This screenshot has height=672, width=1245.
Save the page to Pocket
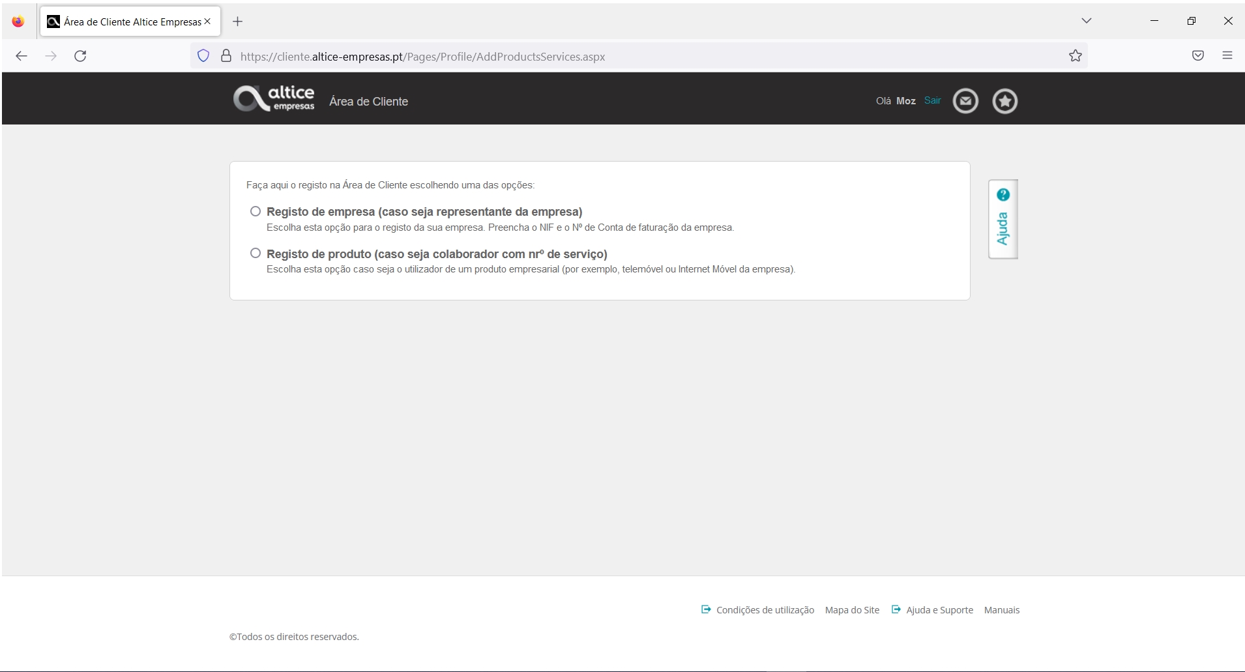click(x=1198, y=56)
